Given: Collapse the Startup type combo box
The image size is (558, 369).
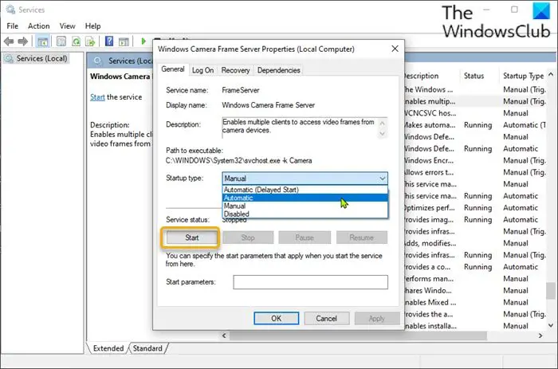Looking at the screenshot, I should [x=383, y=179].
